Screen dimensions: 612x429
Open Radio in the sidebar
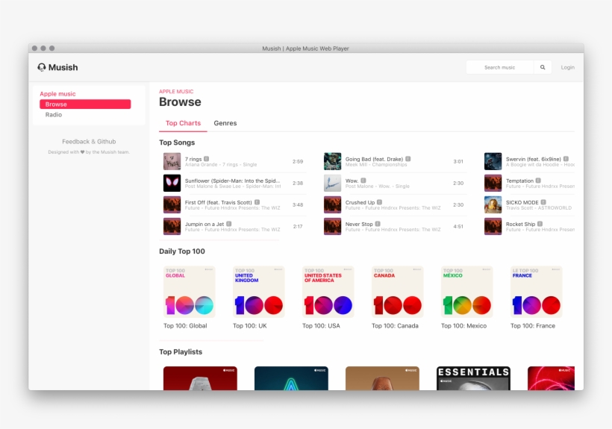click(x=54, y=115)
